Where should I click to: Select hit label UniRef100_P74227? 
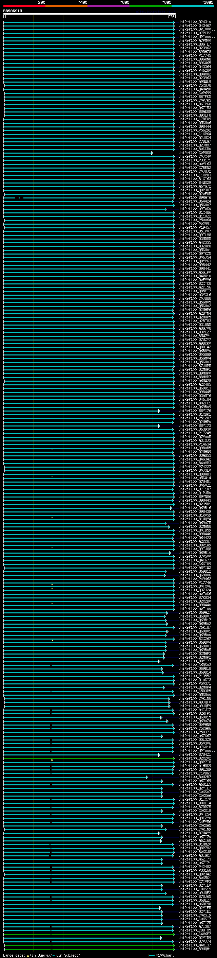coord(195,467)
